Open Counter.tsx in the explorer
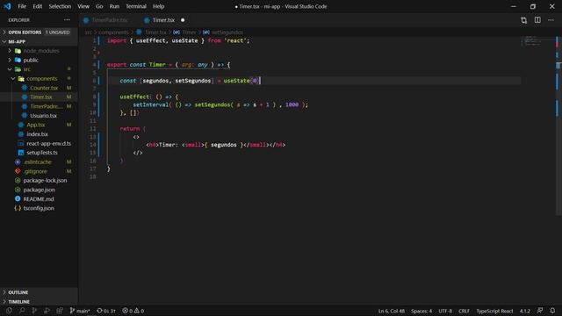The width and height of the screenshot is (562, 316). [39, 88]
